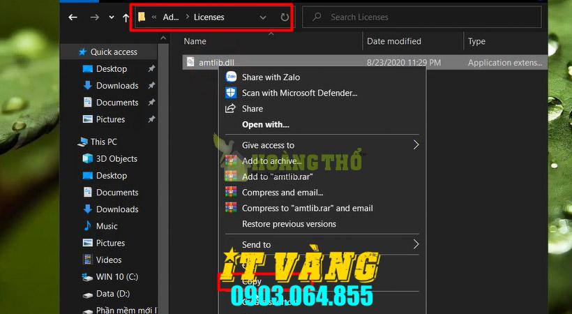Choose Restore previous versions
This screenshot has height=314, width=572.
[289, 224]
